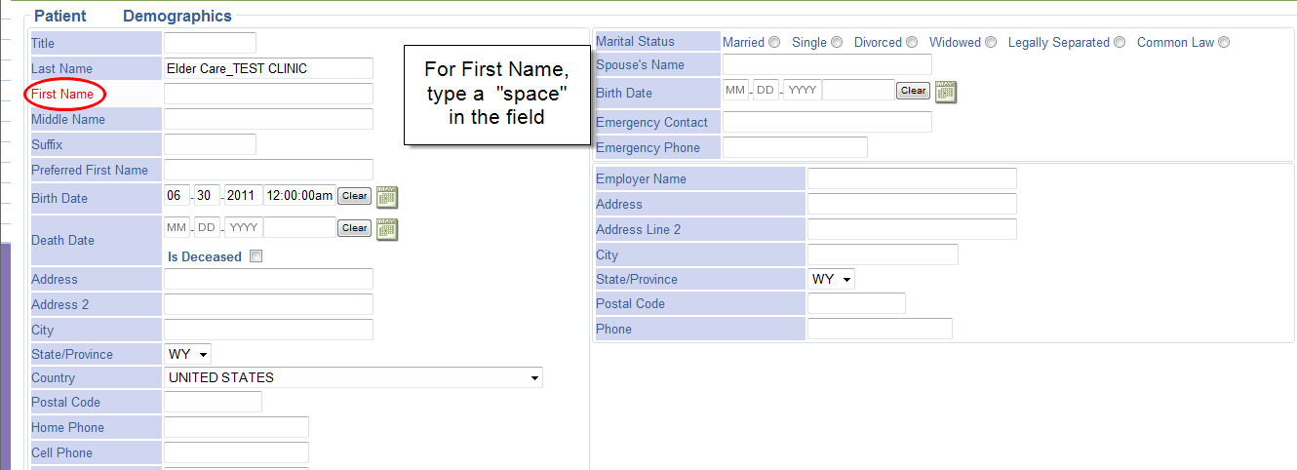Screen dimensions: 1297x470
Task: Select Legally Separated radio button
Action: (1120, 42)
